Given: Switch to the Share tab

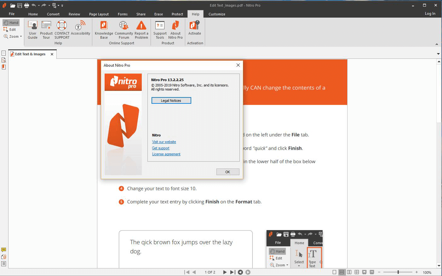Looking at the screenshot, I should (141, 14).
